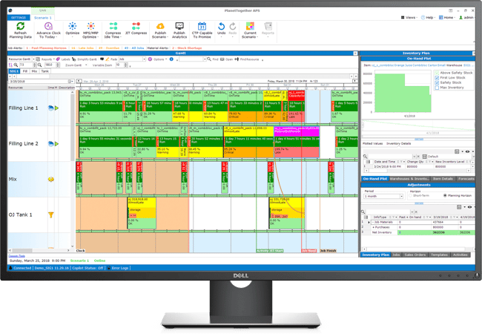Uncheck Safety Stock checkbox

pos(437,82)
